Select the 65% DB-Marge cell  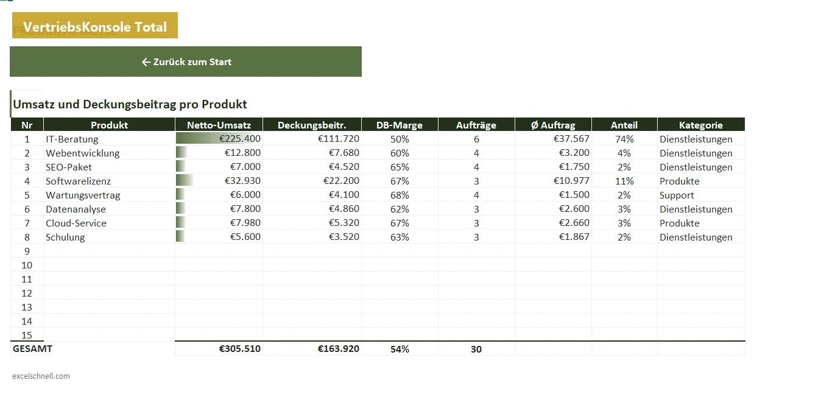point(400,167)
